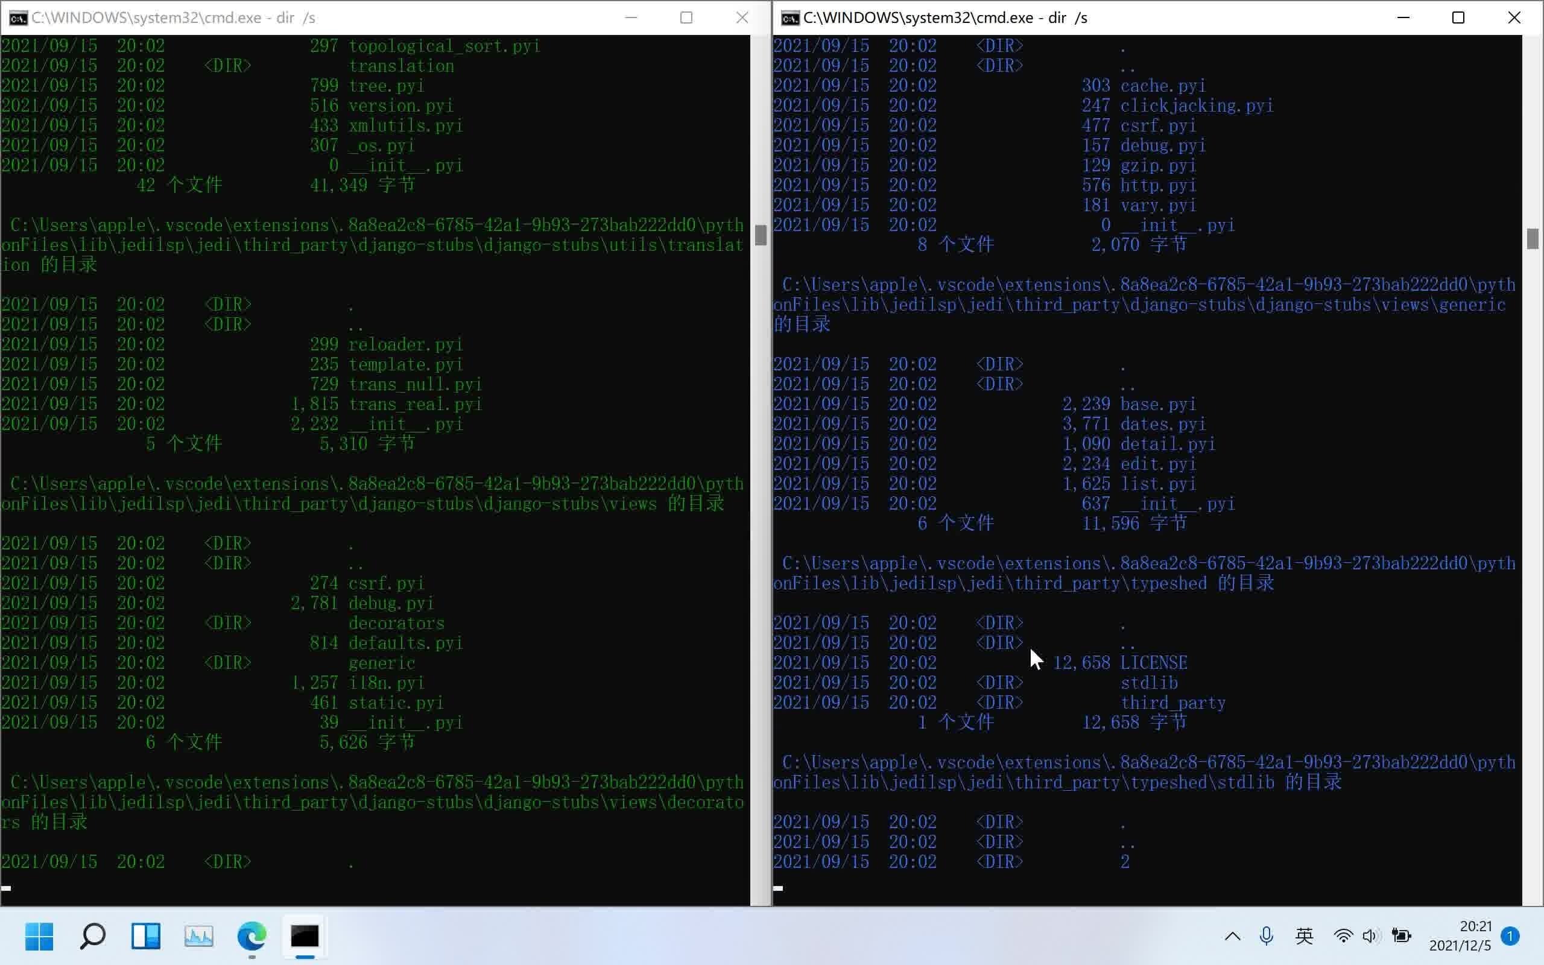Viewport: 1544px width, 965px height.
Task: Click vary.pyi in the right window
Action: [x=1158, y=205]
